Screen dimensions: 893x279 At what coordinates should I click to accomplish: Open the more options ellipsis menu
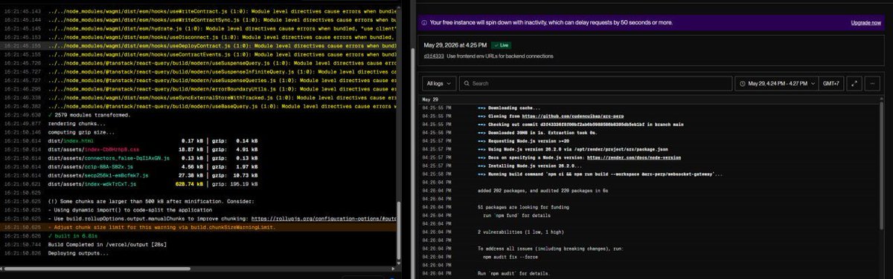point(872,84)
